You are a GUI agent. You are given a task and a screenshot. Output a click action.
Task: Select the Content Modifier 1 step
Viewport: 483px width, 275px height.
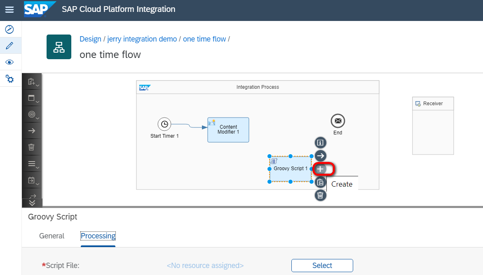tap(228, 130)
